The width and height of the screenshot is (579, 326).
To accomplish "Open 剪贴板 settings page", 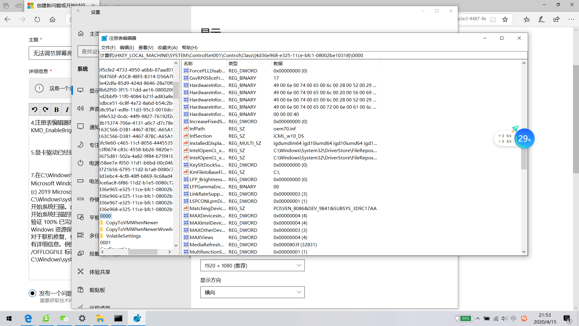I will point(97,290).
